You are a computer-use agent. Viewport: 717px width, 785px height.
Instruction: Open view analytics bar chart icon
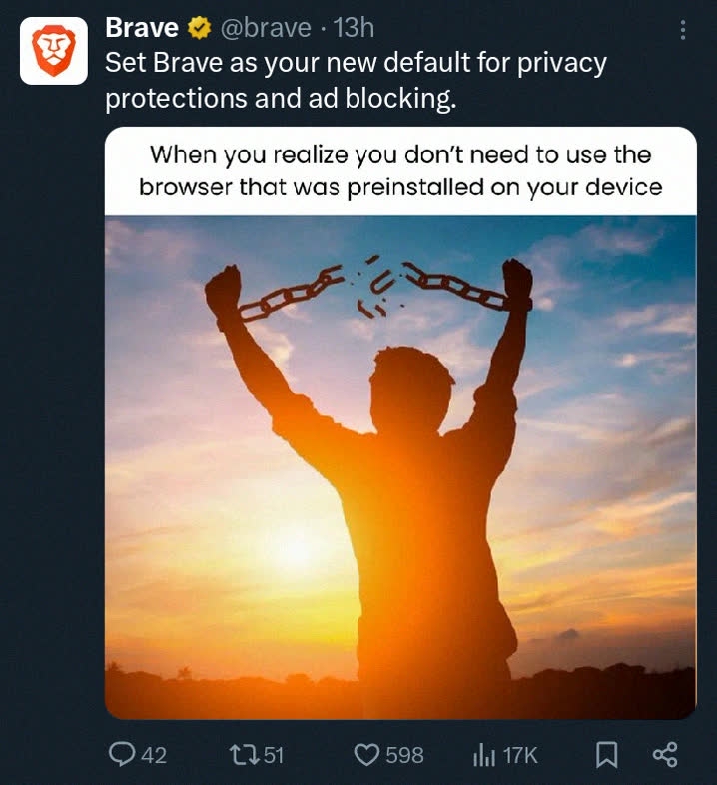[x=484, y=755]
